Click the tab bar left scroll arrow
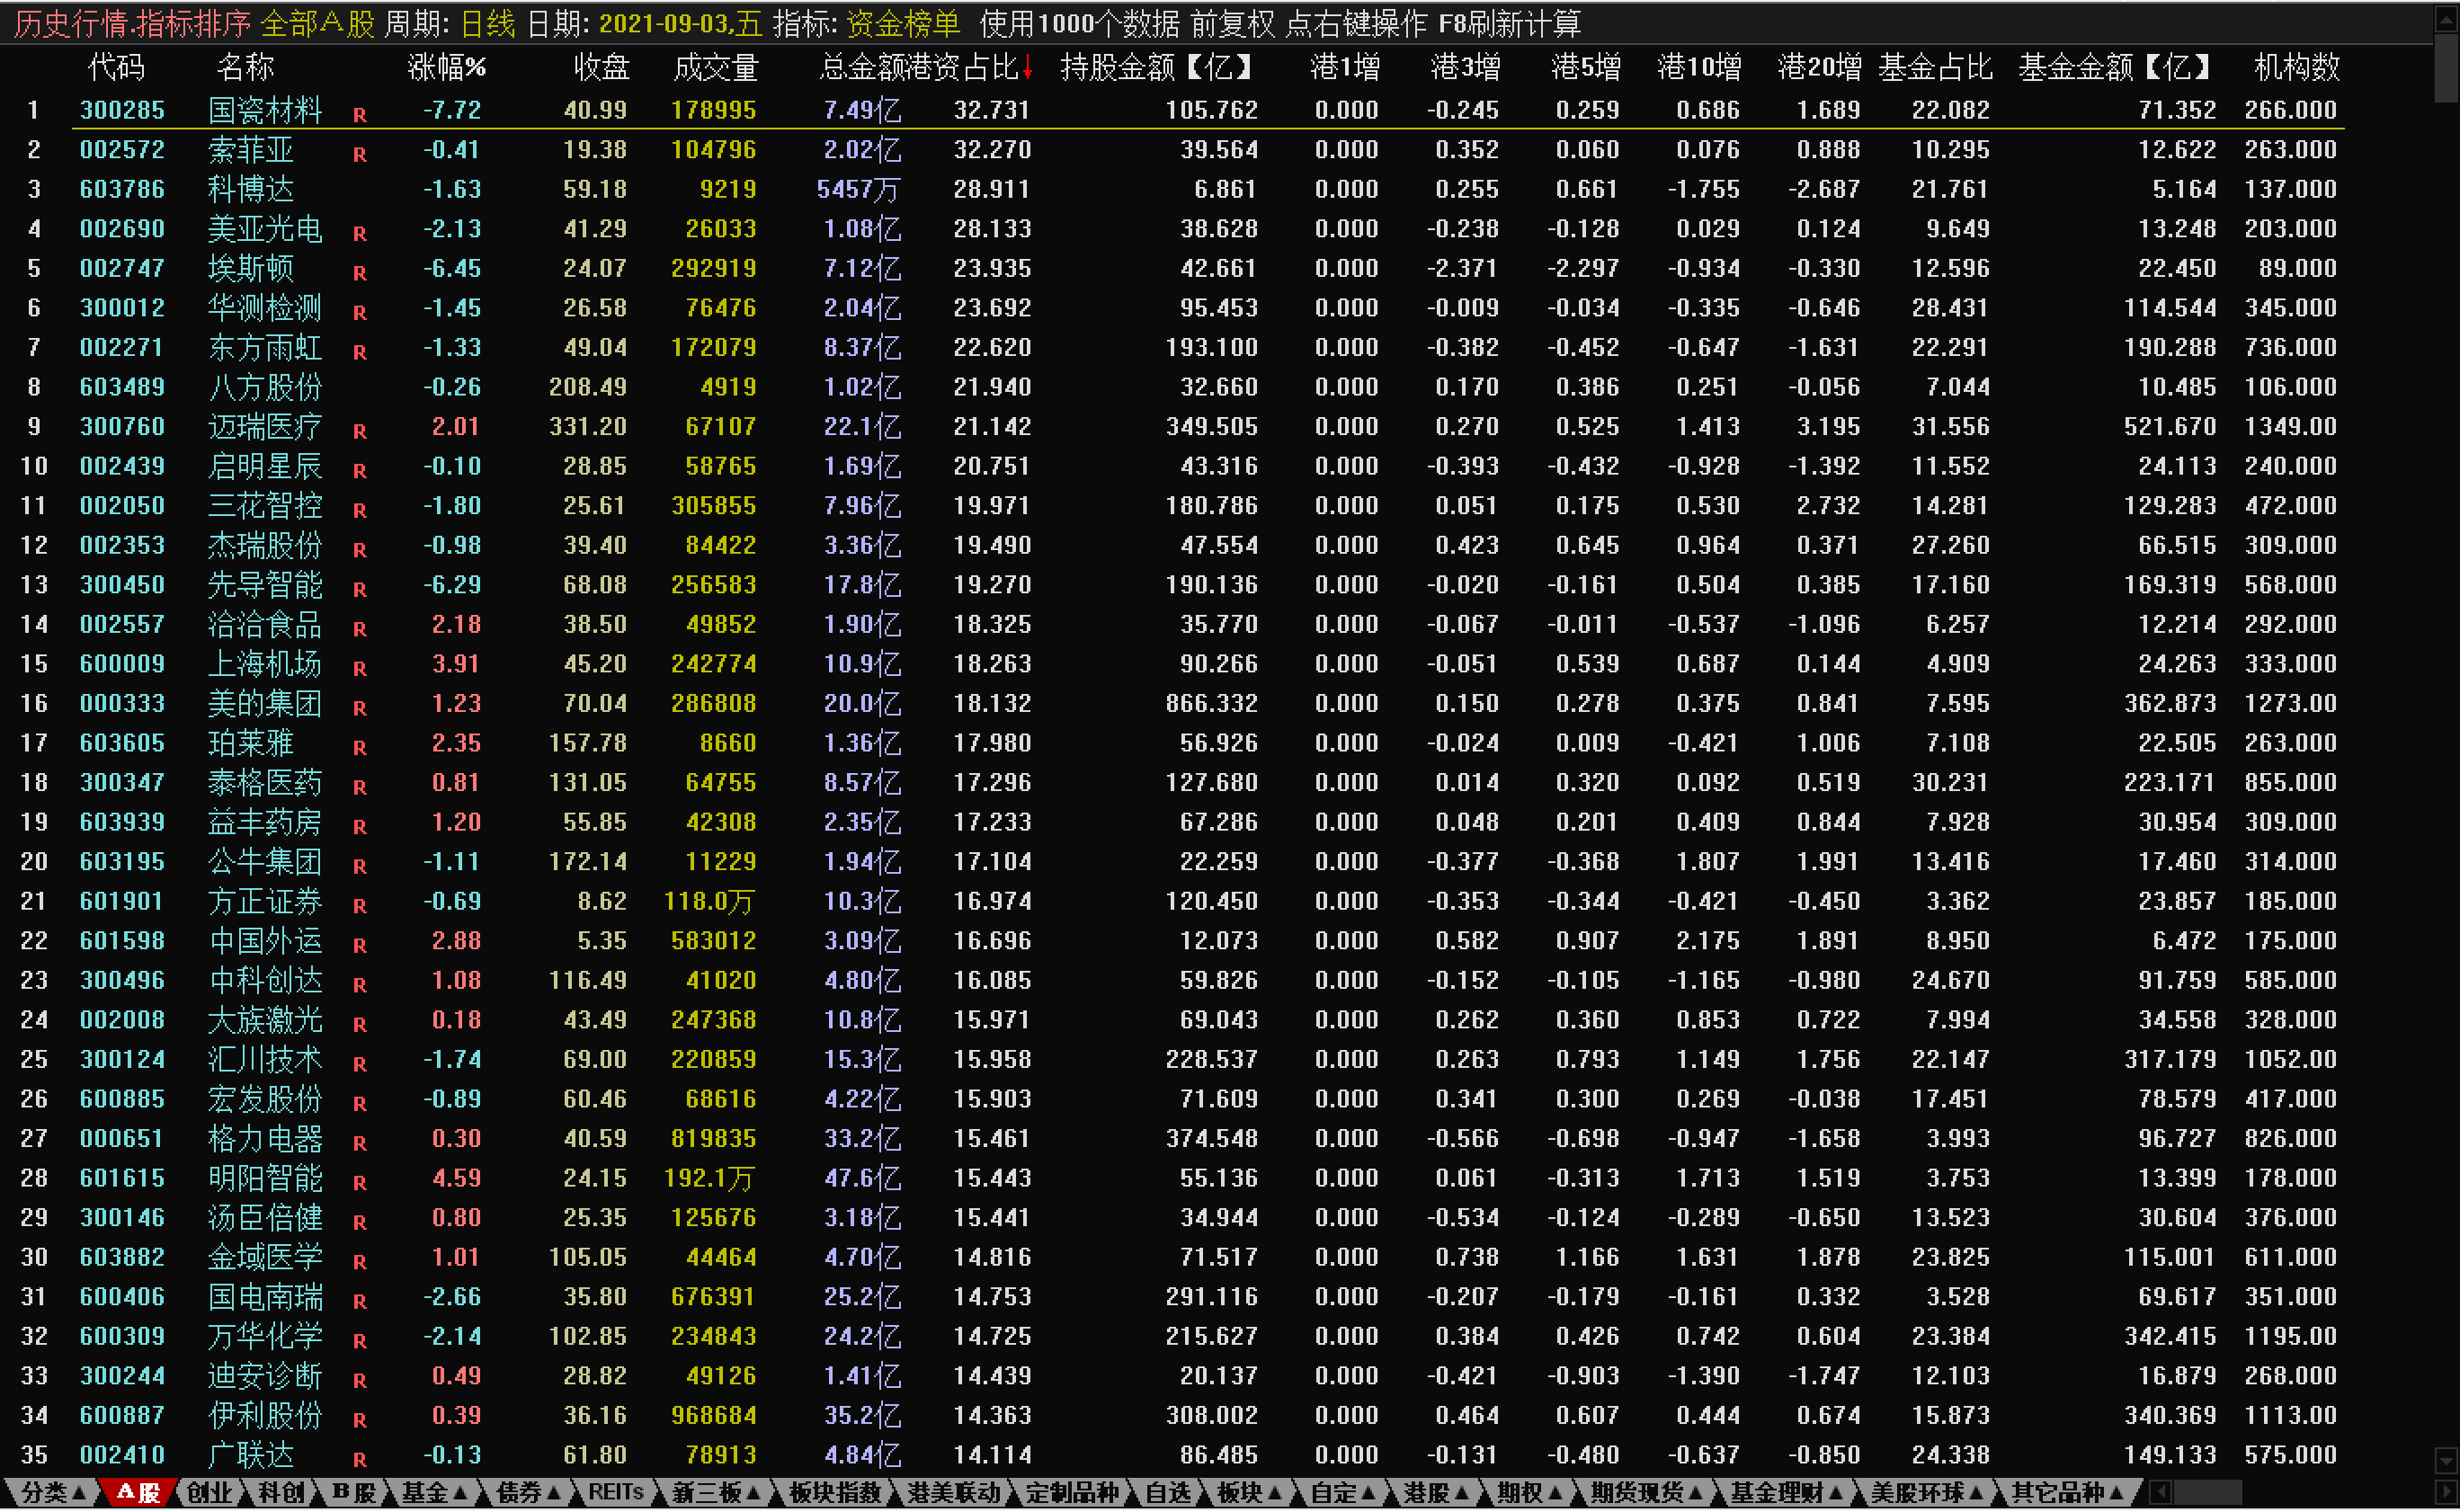This screenshot has height=1512, width=2460. 2160,1492
